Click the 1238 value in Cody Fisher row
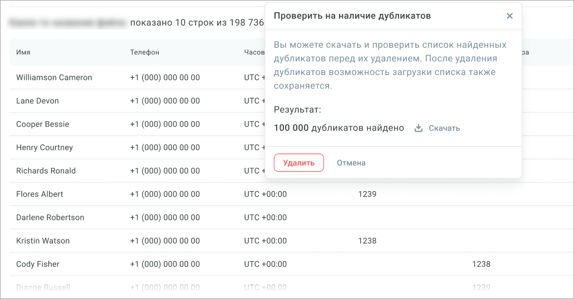This screenshot has height=299, width=574. pos(481,264)
